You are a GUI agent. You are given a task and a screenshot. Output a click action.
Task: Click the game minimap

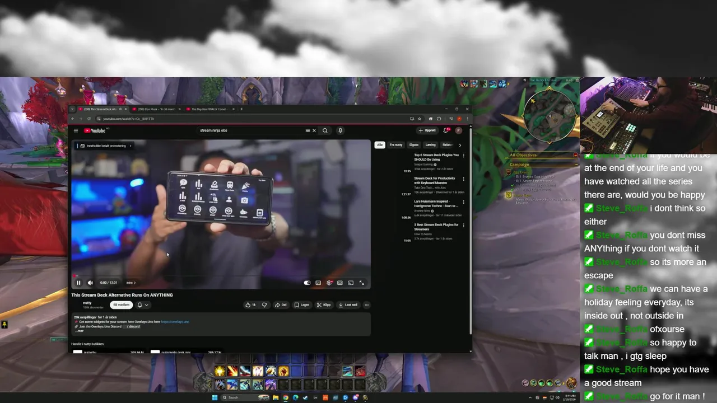(x=550, y=117)
